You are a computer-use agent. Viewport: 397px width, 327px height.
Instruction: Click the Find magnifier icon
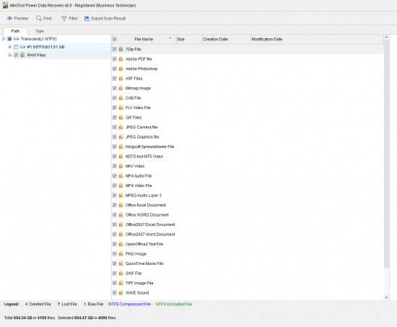pyautogui.click(x=38, y=18)
